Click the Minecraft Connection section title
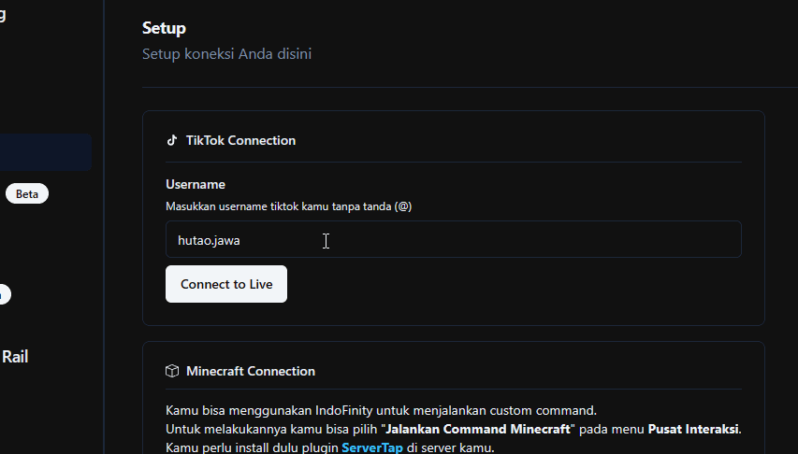Viewport: 798px width, 454px height. pyautogui.click(x=251, y=371)
